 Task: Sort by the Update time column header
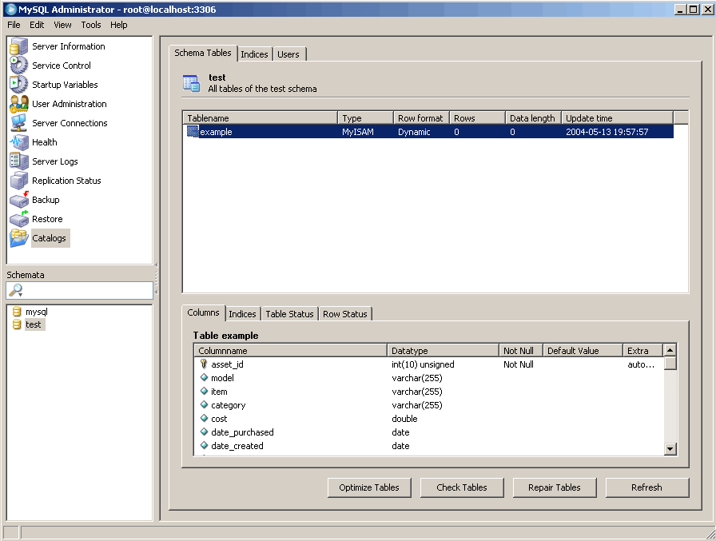[618, 117]
